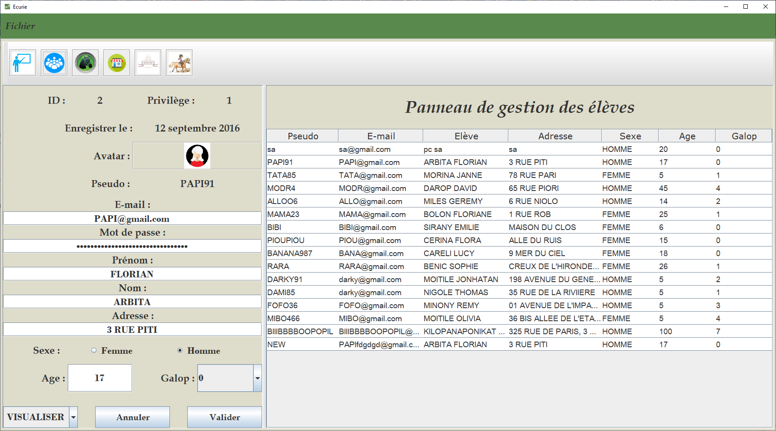This screenshot has height=431, width=776.
Task: Open the VISUALISER mode dropdown arrow
Action: [73, 417]
